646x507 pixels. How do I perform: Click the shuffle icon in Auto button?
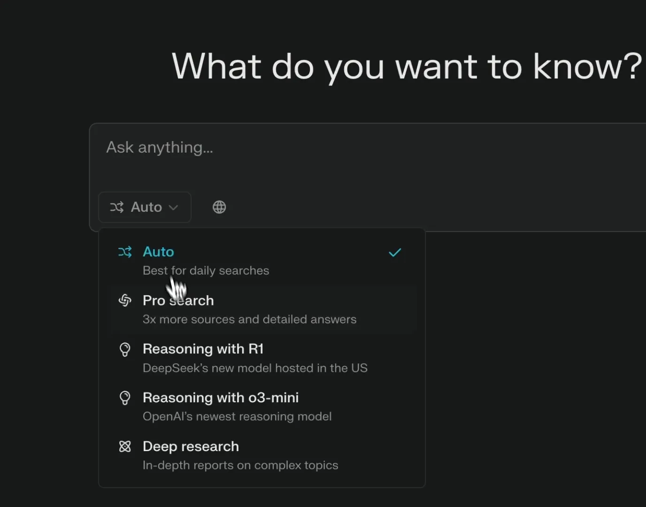[117, 207]
